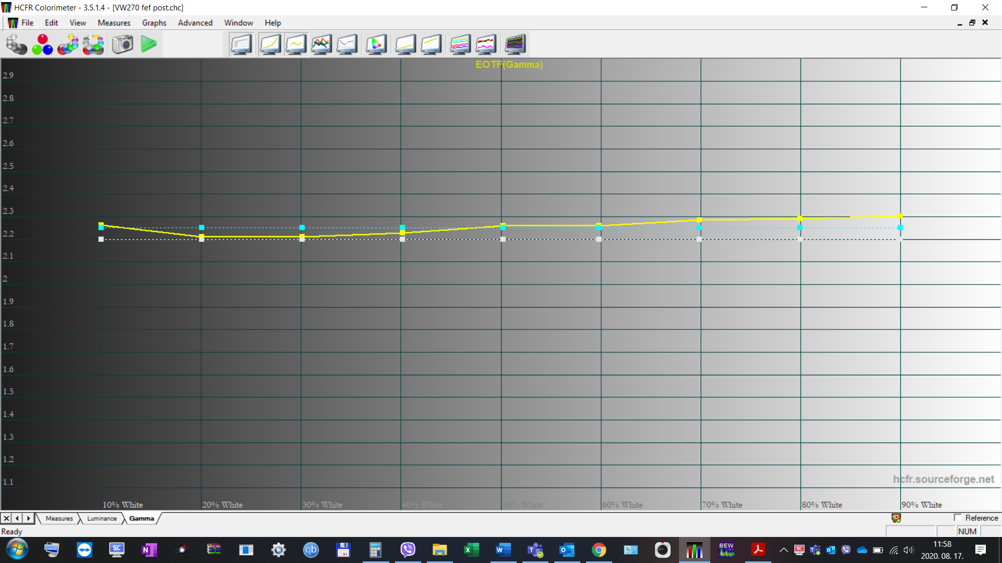
Task: Open the CIE diagram view icon
Action: pos(376,44)
